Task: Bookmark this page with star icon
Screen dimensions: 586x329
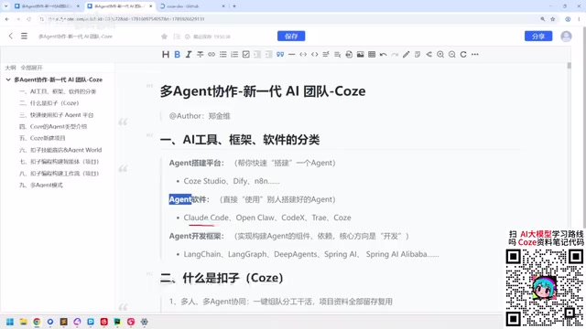Action: (553, 19)
